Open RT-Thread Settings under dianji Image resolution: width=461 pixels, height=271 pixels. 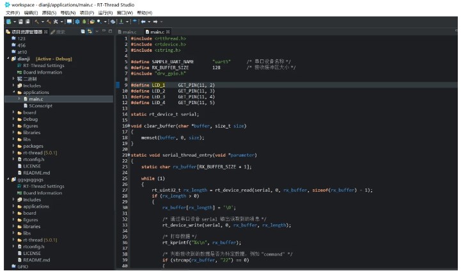click(43, 66)
